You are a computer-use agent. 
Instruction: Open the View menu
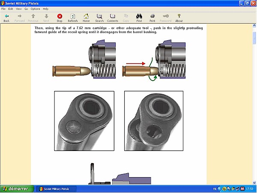19,9
